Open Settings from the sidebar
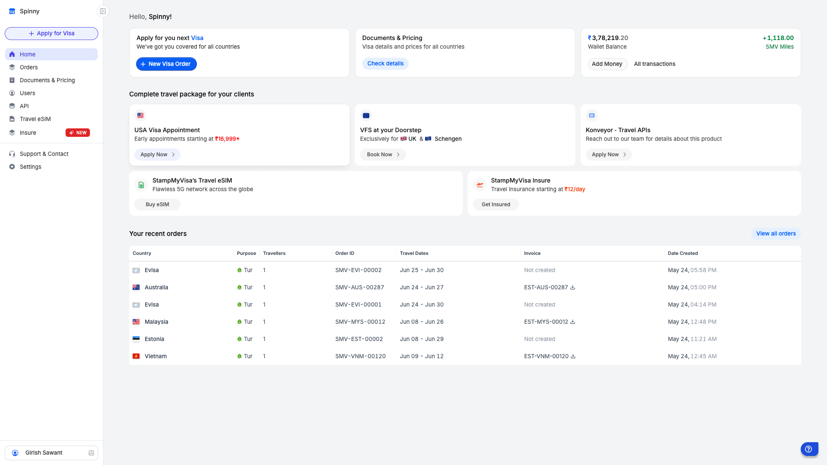 (30, 167)
